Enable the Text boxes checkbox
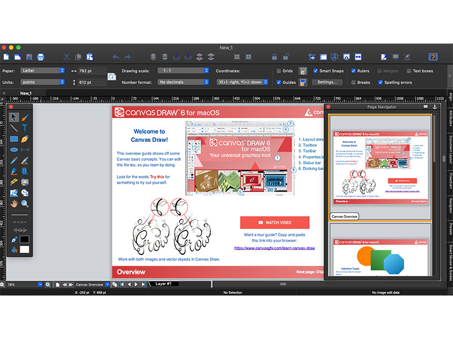The height and width of the screenshot is (339, 453). click(x=409, y=71)
